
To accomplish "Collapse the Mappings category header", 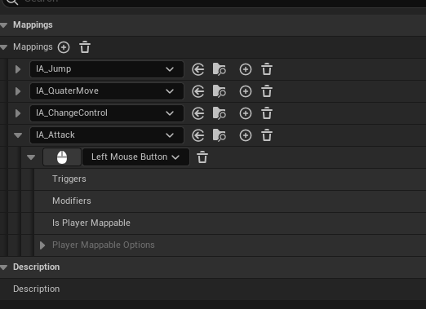I will [x=4, y=25].
